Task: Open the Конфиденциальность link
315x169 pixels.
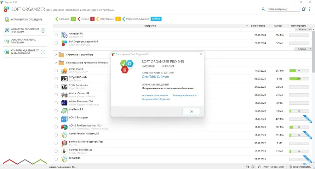Action: click(x=185, y=95)
